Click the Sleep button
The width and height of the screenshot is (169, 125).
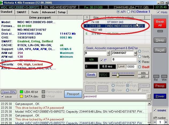pos(160,40)
